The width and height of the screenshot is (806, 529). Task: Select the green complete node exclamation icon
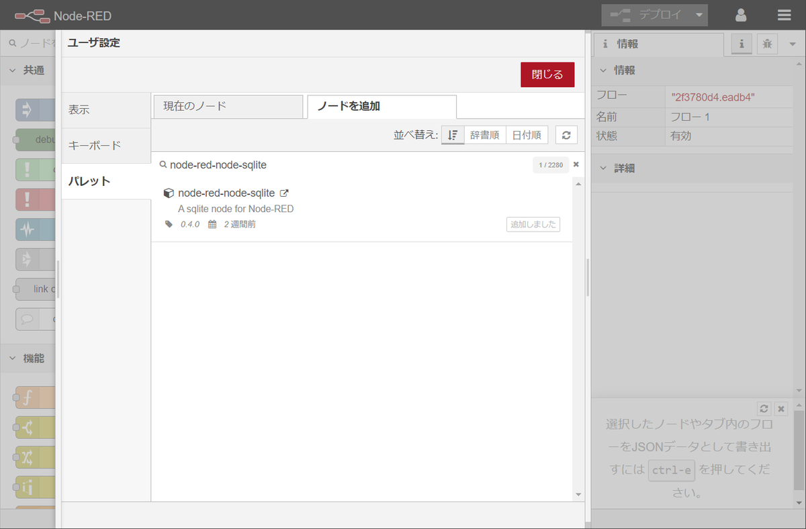[x=27, y=170]
